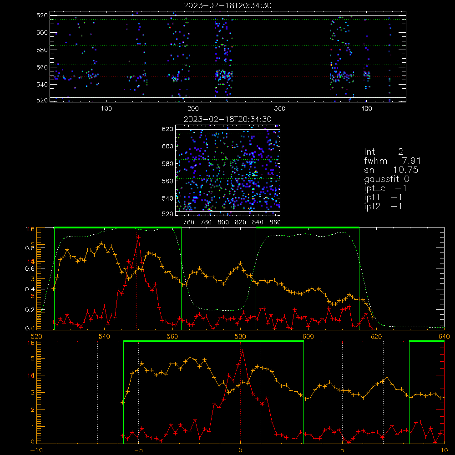455x455 pixels.
Task: Click the 540 y-axis label of top plot
Action: (x=42, y=85)
